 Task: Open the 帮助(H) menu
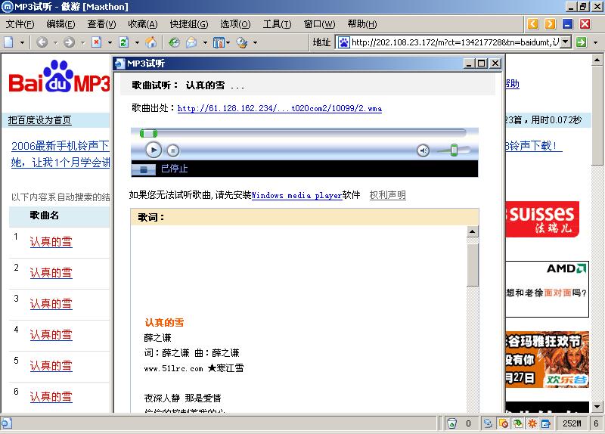pyautogui.click(x=362, y=24)
